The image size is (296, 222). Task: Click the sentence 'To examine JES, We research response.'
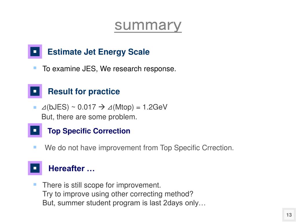[109, 69]
